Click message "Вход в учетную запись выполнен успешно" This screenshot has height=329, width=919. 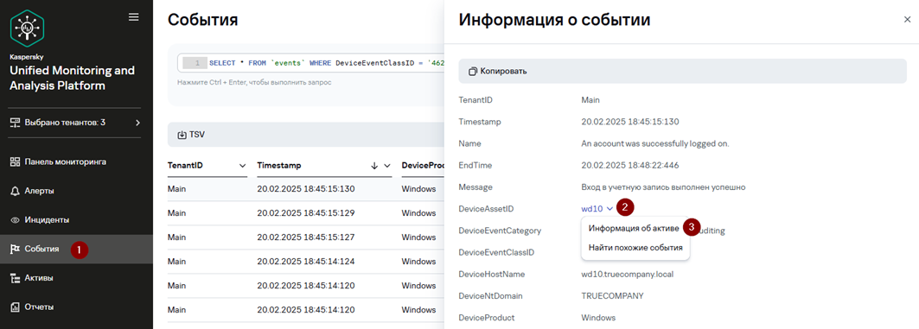[663, 187]
